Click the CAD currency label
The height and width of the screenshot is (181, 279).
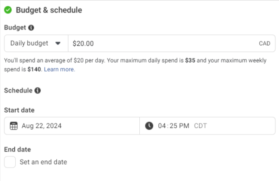(265, 43)
